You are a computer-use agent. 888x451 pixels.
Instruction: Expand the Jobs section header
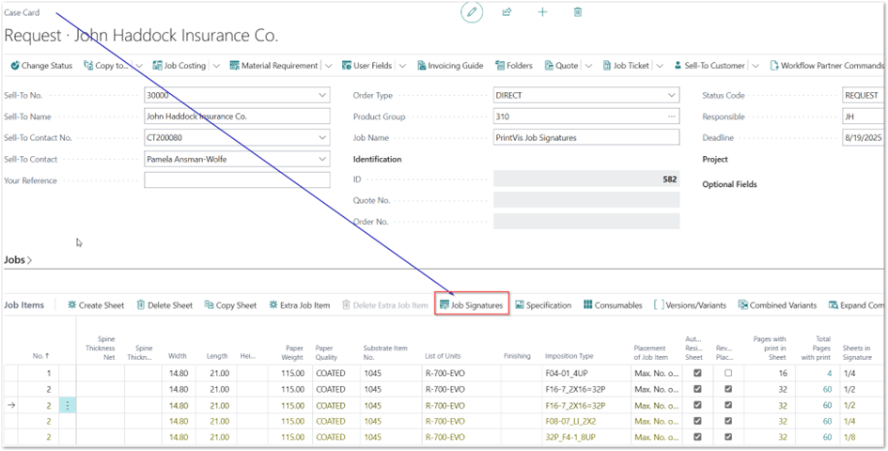coord(18,259)
